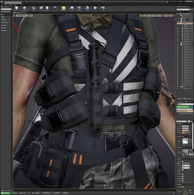Collapse the Materials section
Image resolution: width=194 pixels, height=195 pixels.
coord(177,148)
